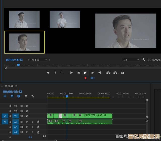
Task: Open the page selector dropdown 第 1 页
Action: [x=39, y=60]
